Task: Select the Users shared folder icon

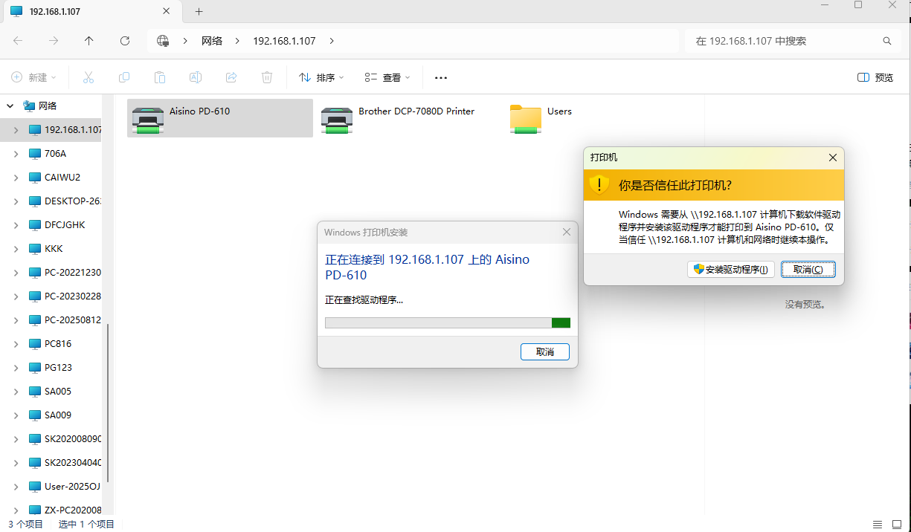Action: point(526,119)
